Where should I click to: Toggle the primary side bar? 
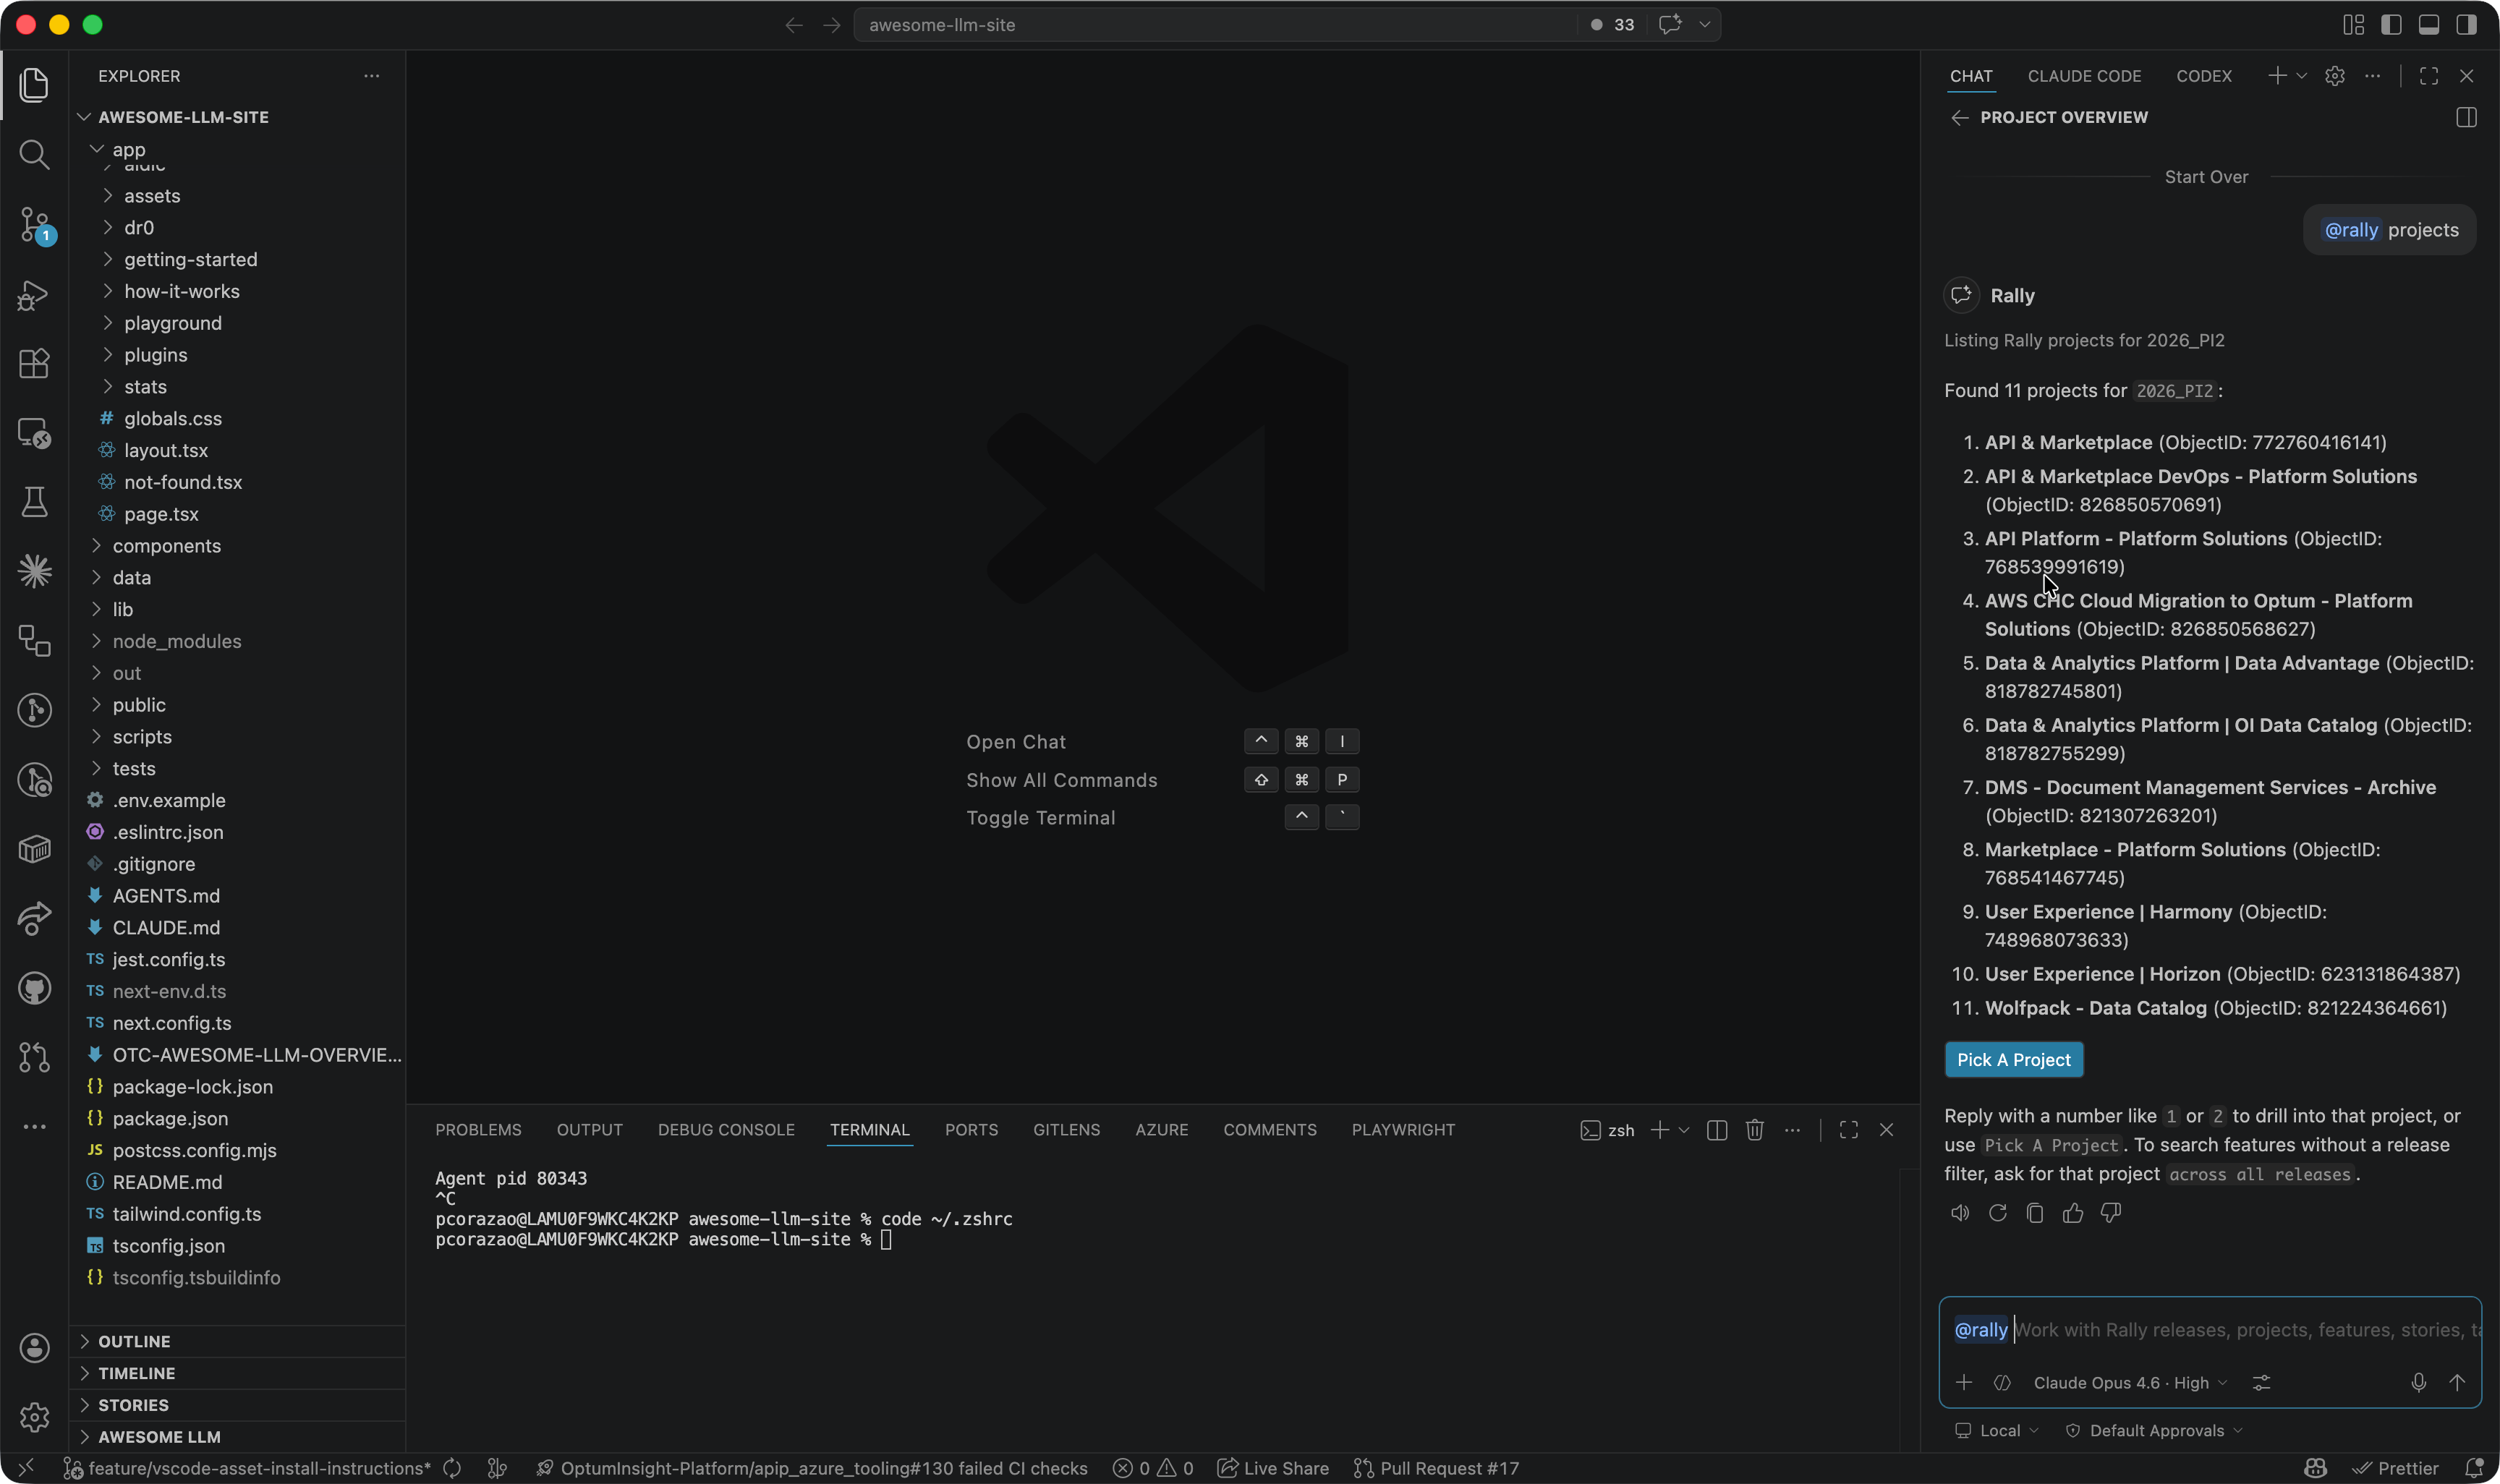coord(2391,25)
